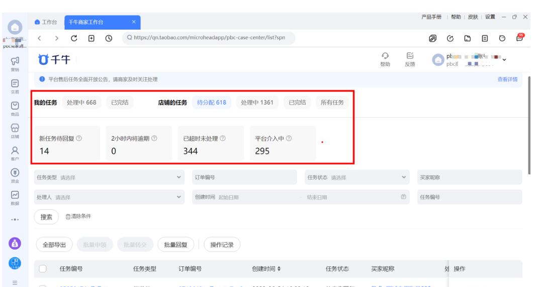Viewport: 539px width, 287px height.
Task: Open the 店铺 shop sidebar icon
Action: pyautogui.click(x=15, y=130)
